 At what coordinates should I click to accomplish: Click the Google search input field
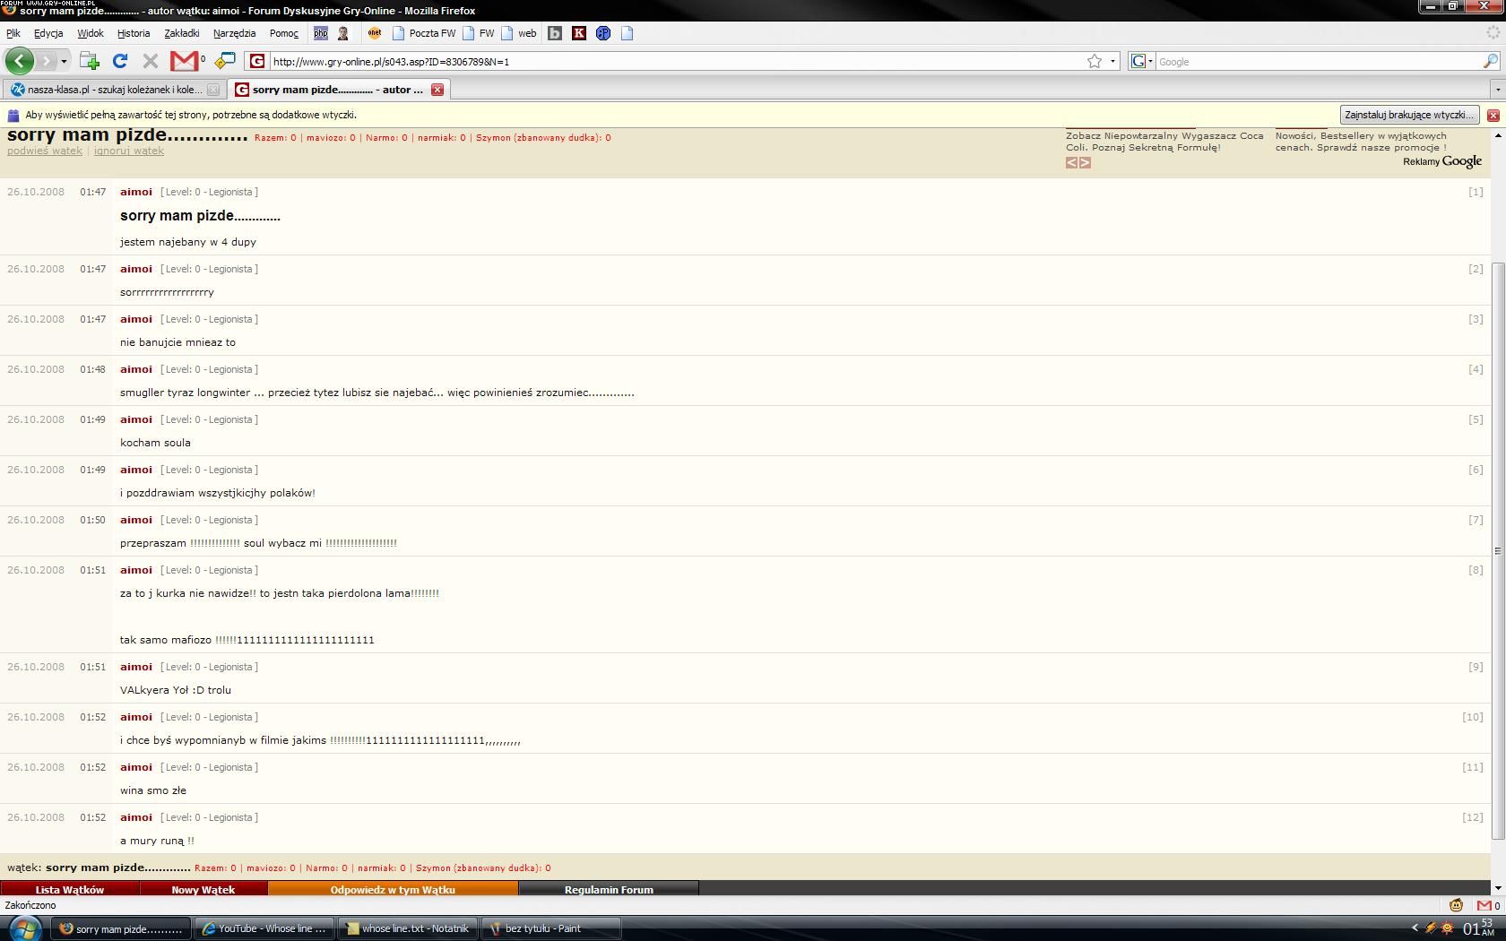pos(1318,61)
